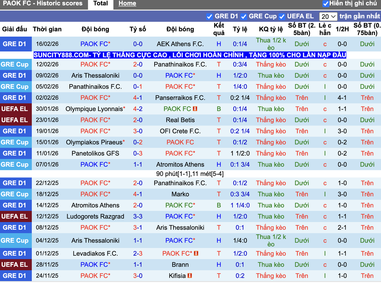Click the red card icon next to Kifisia

coord(190,276)
